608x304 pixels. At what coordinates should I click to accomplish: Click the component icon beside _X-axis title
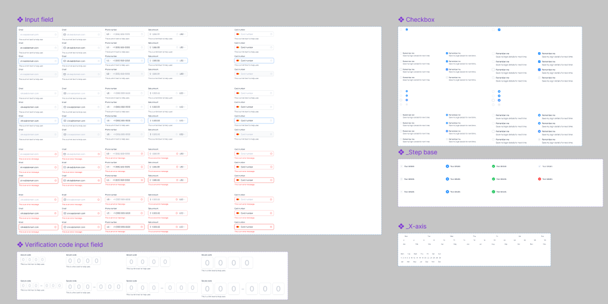point(401,226)
